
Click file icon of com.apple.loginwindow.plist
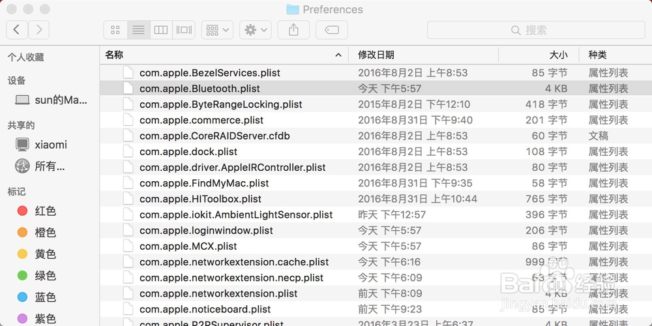pyautogui.click(x=128, y=230)
